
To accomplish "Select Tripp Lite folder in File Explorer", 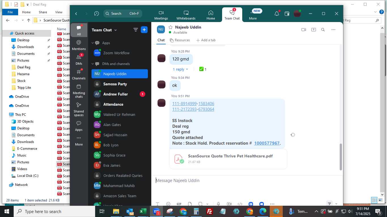I will [x=24, y=88].
